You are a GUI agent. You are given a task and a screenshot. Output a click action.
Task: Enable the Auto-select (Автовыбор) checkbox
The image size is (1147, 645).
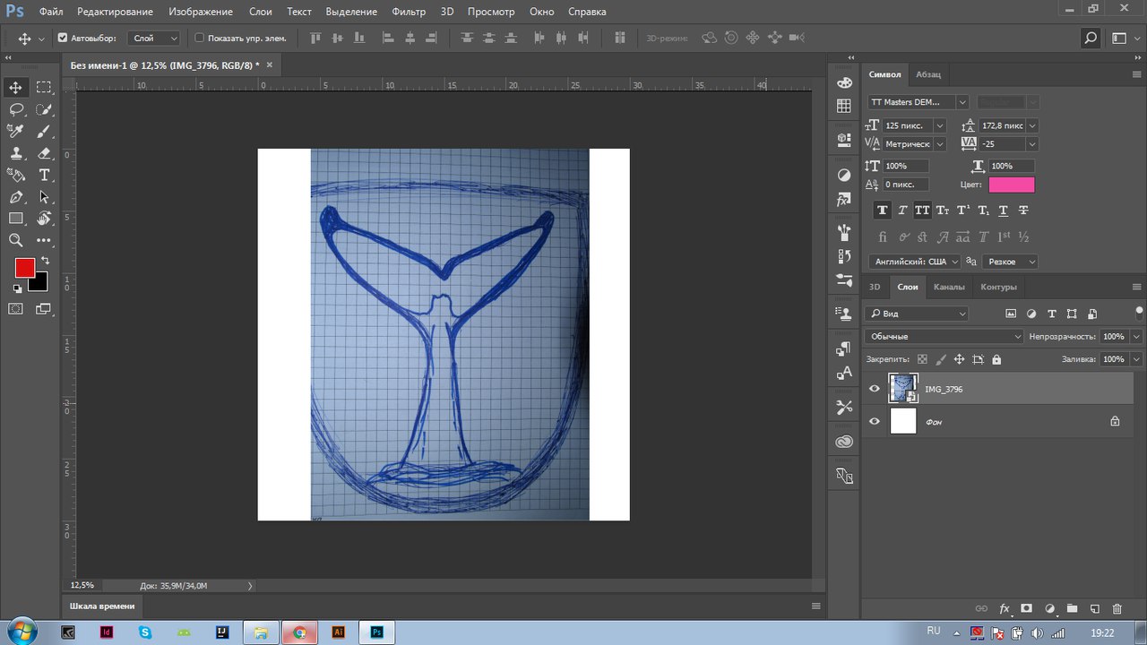(63, 39)
